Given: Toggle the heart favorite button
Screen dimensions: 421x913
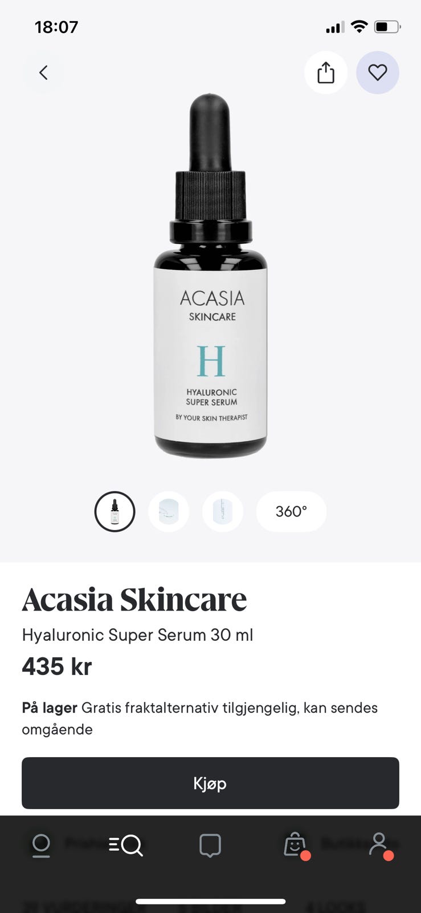Looking at the screenshot, I should click(378, 72).
